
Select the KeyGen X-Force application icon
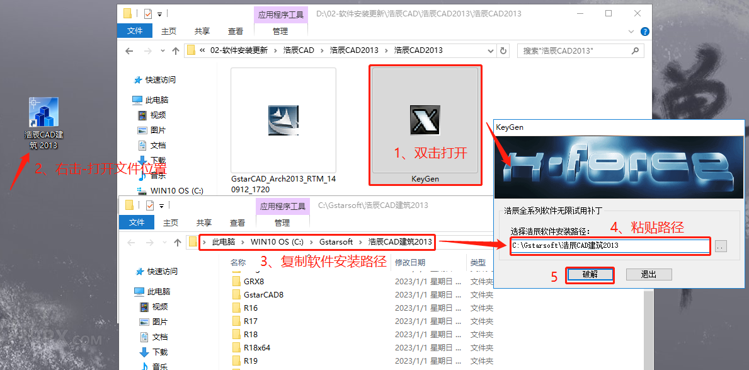point(425,120)
